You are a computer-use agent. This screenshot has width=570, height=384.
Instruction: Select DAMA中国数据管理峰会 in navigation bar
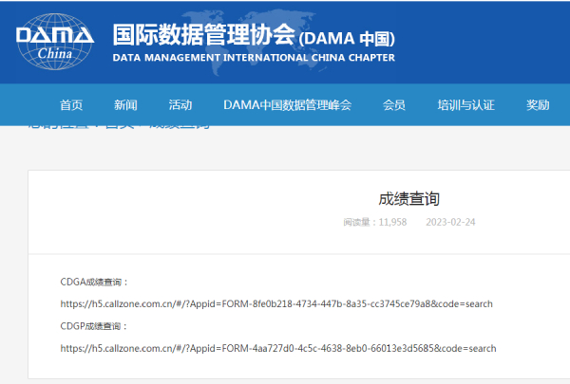286,105
